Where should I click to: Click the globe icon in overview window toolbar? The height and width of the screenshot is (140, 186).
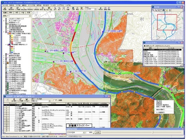(x=164, y=10)
